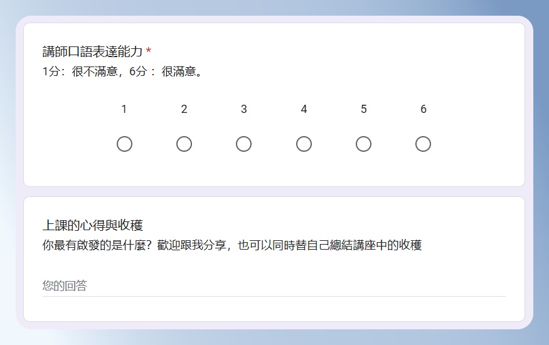Select the radio circle under rating 6
Image resolution: width=549 pixels, height=345 pixels.
[x=423, y=144]
